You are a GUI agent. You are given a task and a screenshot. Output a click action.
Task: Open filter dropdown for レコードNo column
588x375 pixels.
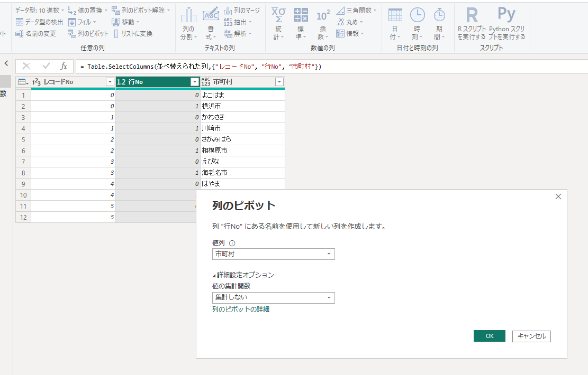[x=110, y=82]
